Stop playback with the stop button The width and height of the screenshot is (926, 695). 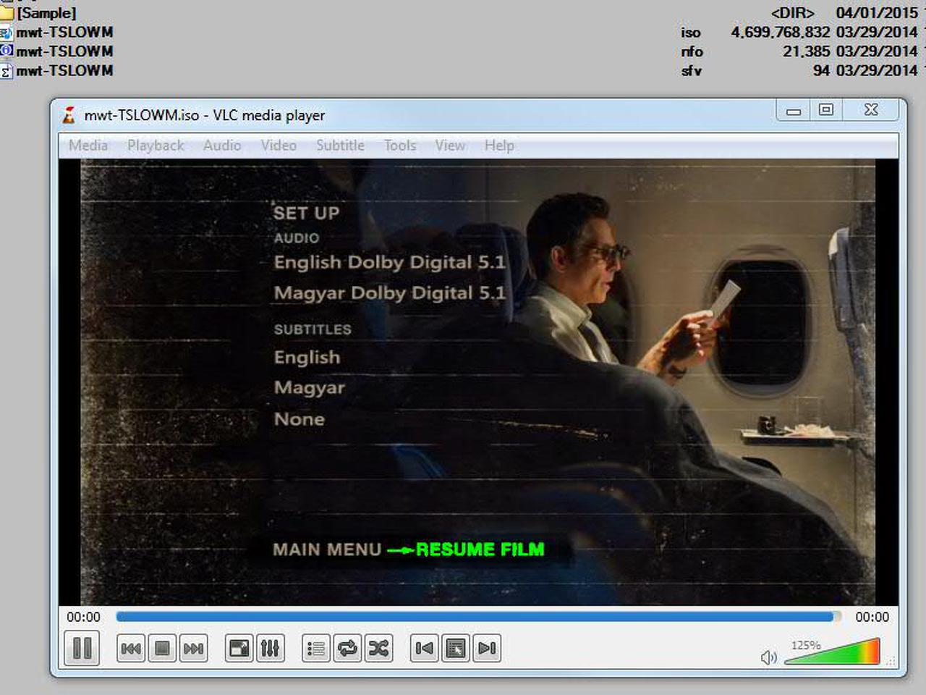[162, 648]
